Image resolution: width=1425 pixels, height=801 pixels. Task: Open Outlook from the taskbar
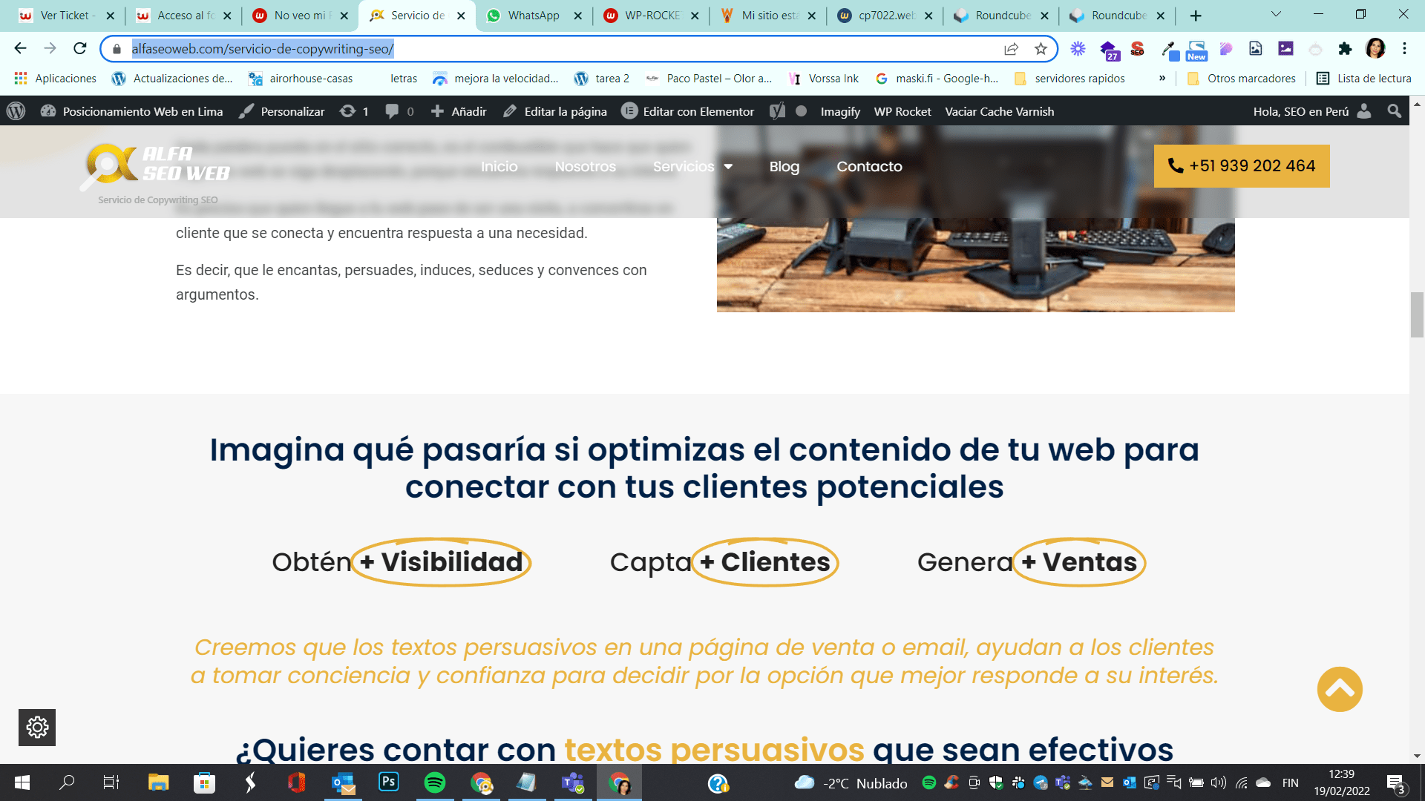click(x=343, y=782)
